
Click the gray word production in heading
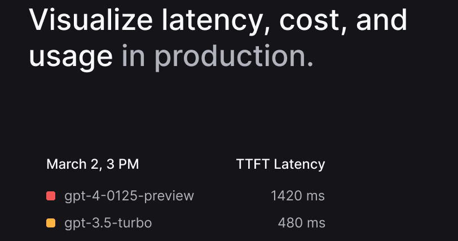234,56
